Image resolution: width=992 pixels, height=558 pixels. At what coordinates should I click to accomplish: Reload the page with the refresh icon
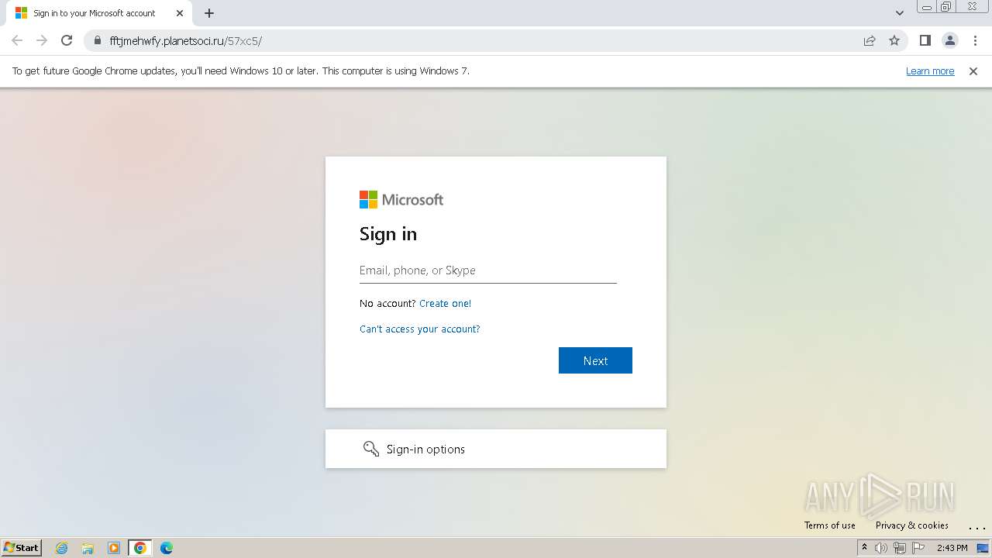(67, 40)
